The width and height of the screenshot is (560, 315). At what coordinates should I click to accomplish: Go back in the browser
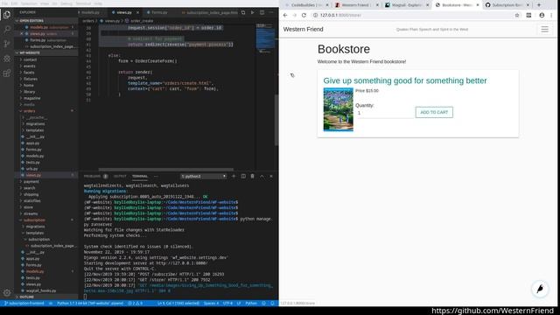pos(285,16)
